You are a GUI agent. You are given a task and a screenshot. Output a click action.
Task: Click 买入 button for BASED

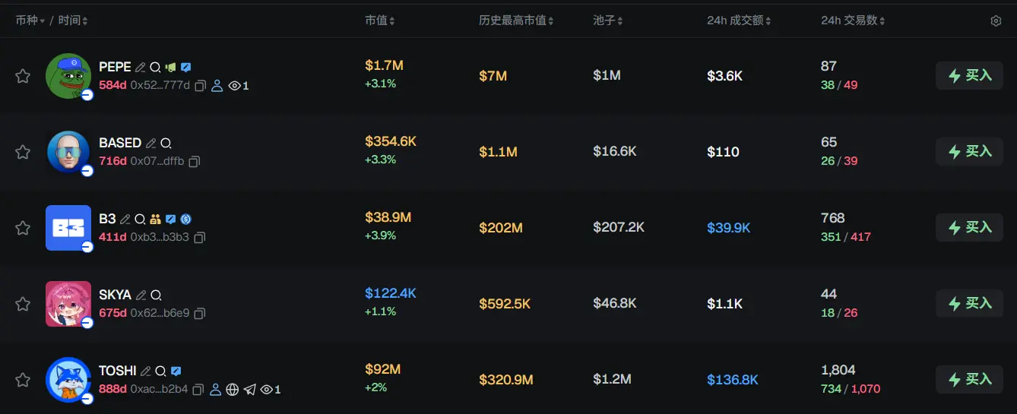pyautogui.click(x=969, y=152)
